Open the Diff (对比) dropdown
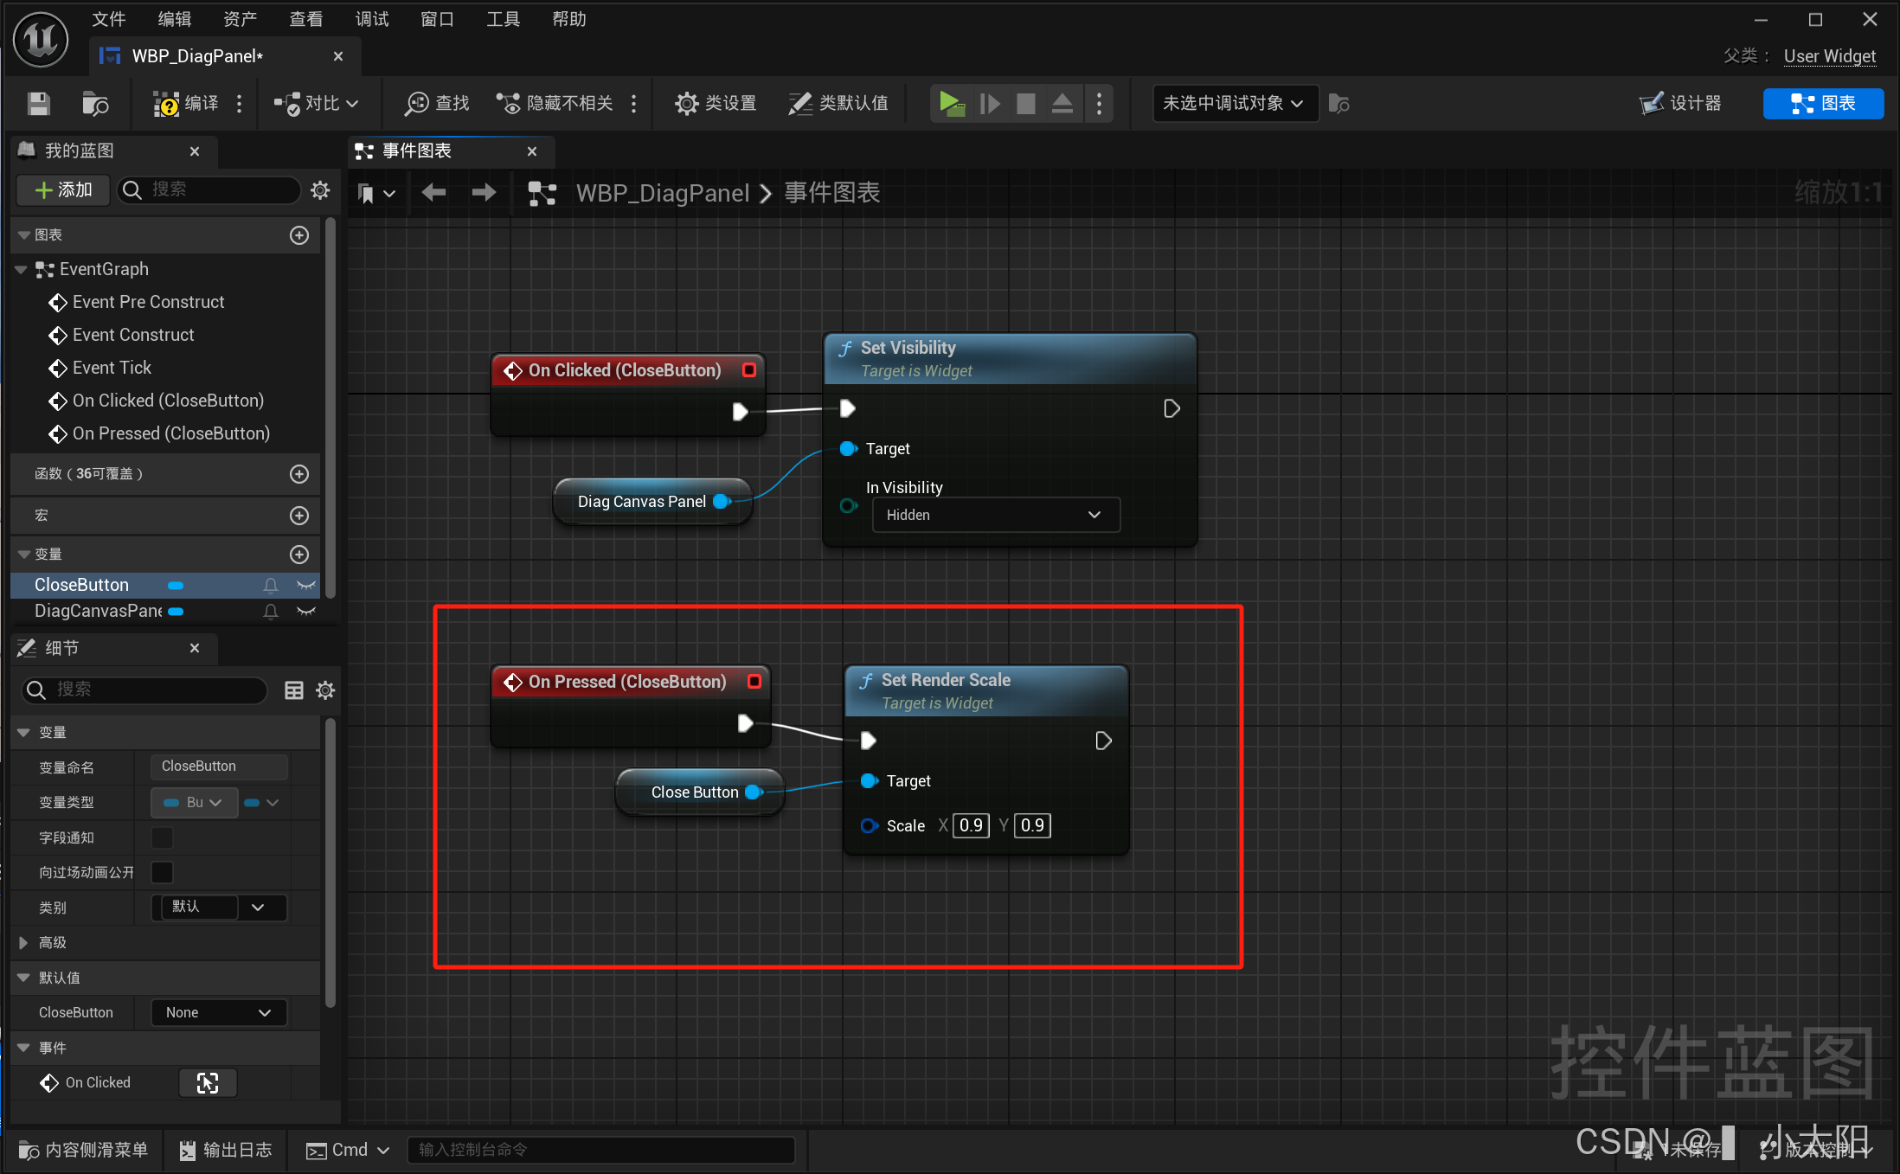1900x1174 pixels. (x=316, y=104)
